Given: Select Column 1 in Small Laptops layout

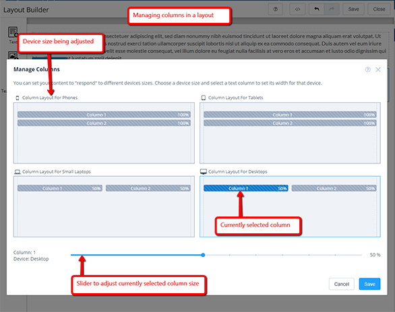Looking at the screenshot, I should pyautogui.click(x=60, y=188).
